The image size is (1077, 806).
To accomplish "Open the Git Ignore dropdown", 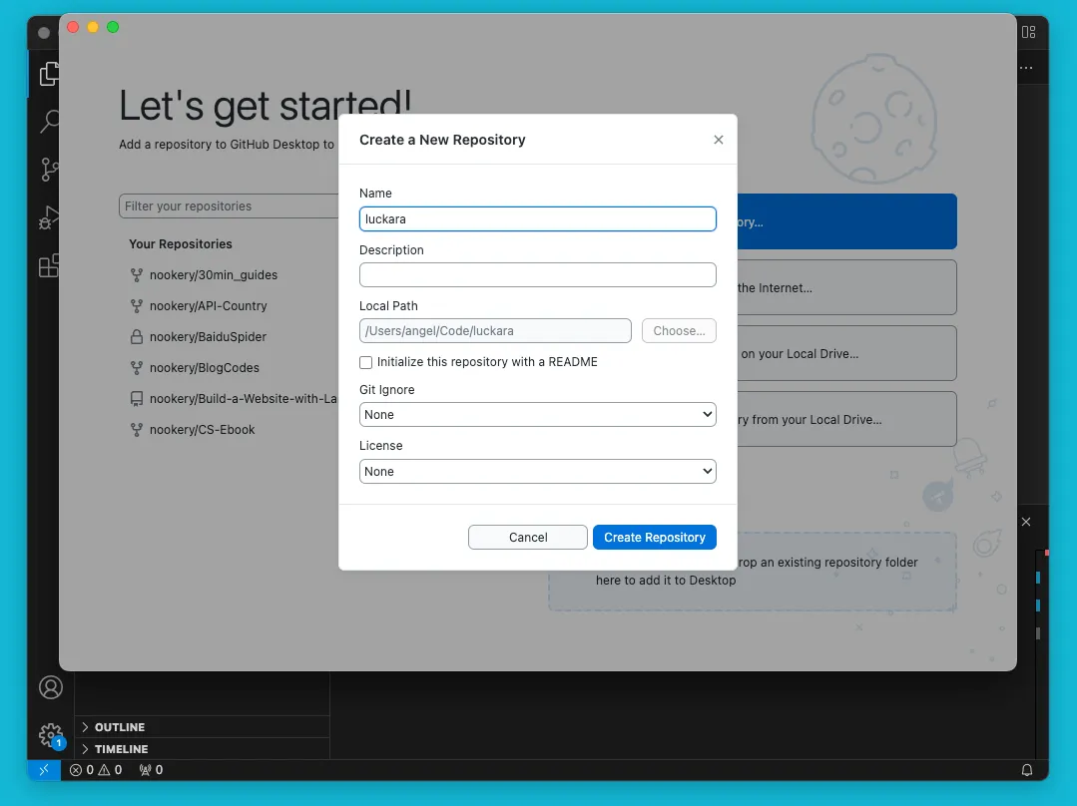I will pos(537,415).
